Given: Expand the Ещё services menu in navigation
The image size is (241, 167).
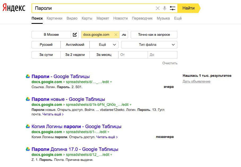Looking at the screenshot, I should [x=178, y=19].
